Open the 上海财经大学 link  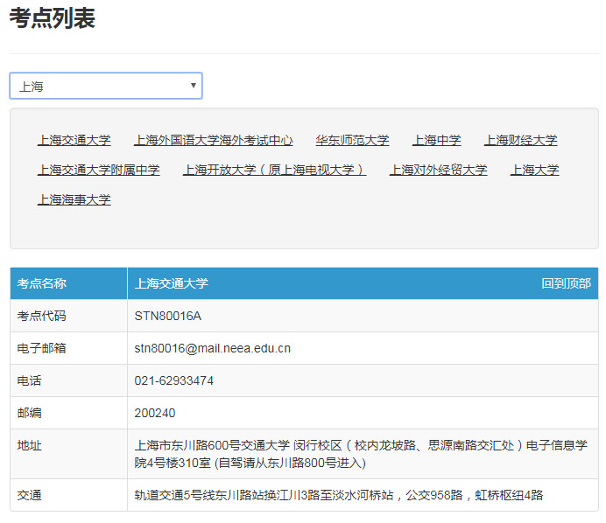tap(520, 140)
